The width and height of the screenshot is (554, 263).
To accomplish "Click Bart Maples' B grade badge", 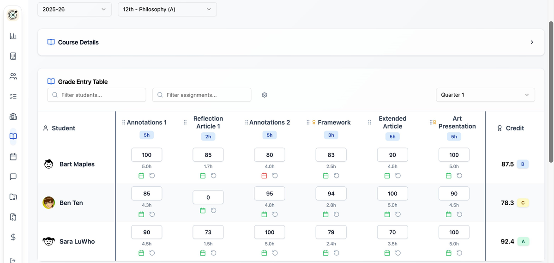I will tap(523, 164).
